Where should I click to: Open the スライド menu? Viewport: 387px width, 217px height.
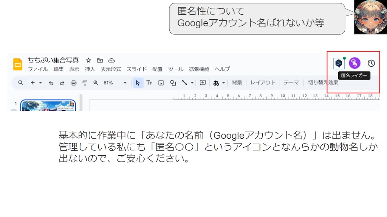(x=136, y=69)
